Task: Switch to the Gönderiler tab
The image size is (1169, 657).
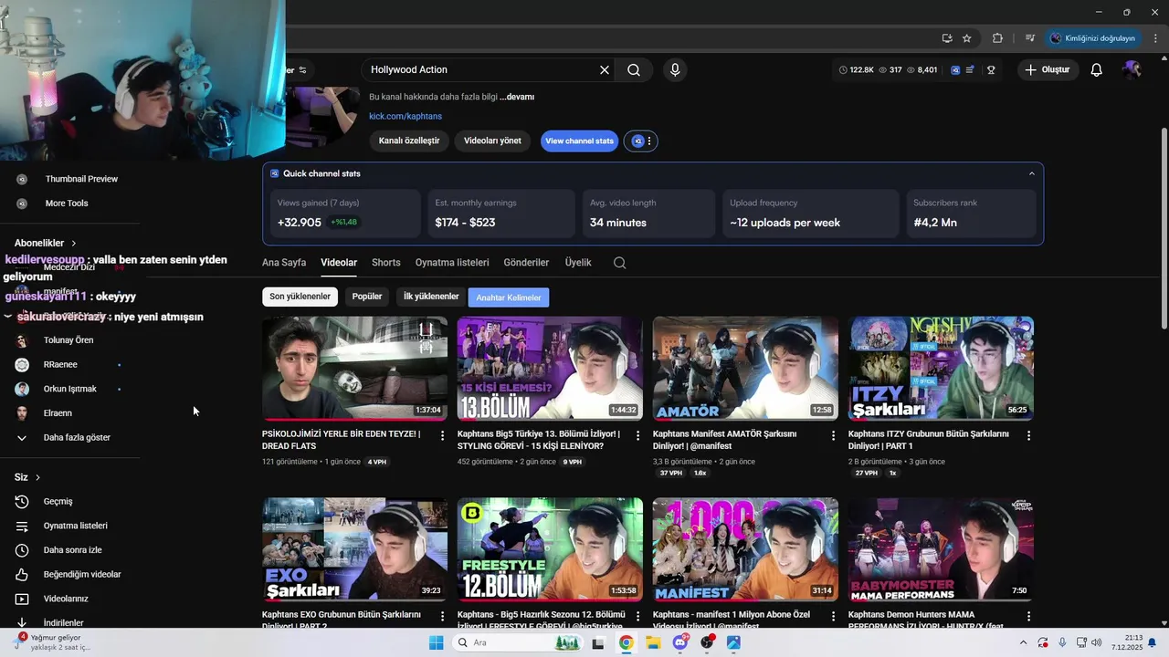Action: (526, 263)
